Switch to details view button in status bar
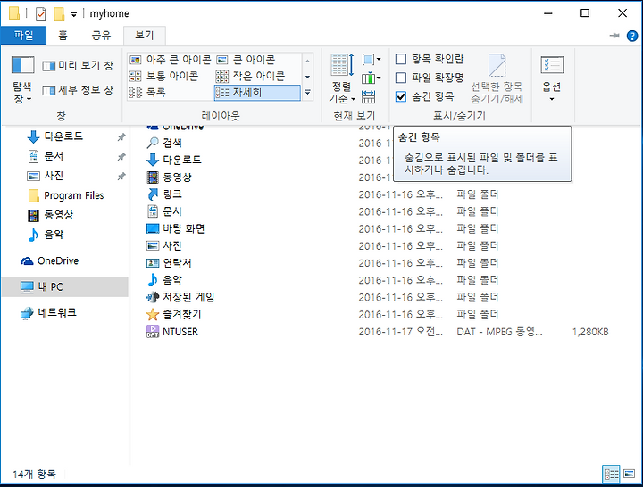The width and height of the screenshot is (643, 487). (x=611, y=475)
